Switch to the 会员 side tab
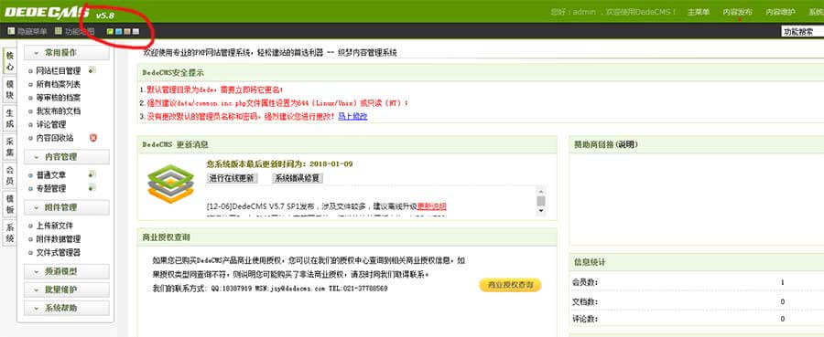The width and height of the screenshot is (824, 337). click(10, 176)
